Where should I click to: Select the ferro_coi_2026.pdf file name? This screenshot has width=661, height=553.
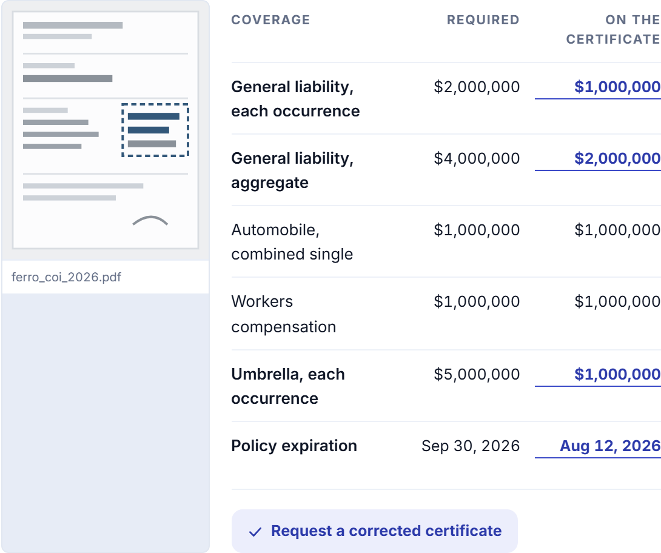coord(66,277)
